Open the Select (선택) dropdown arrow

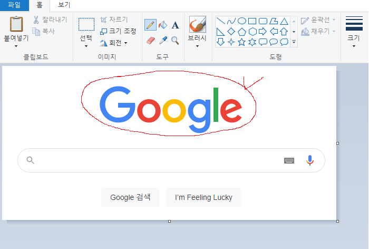pyautogui.click(x=86, y=46)
